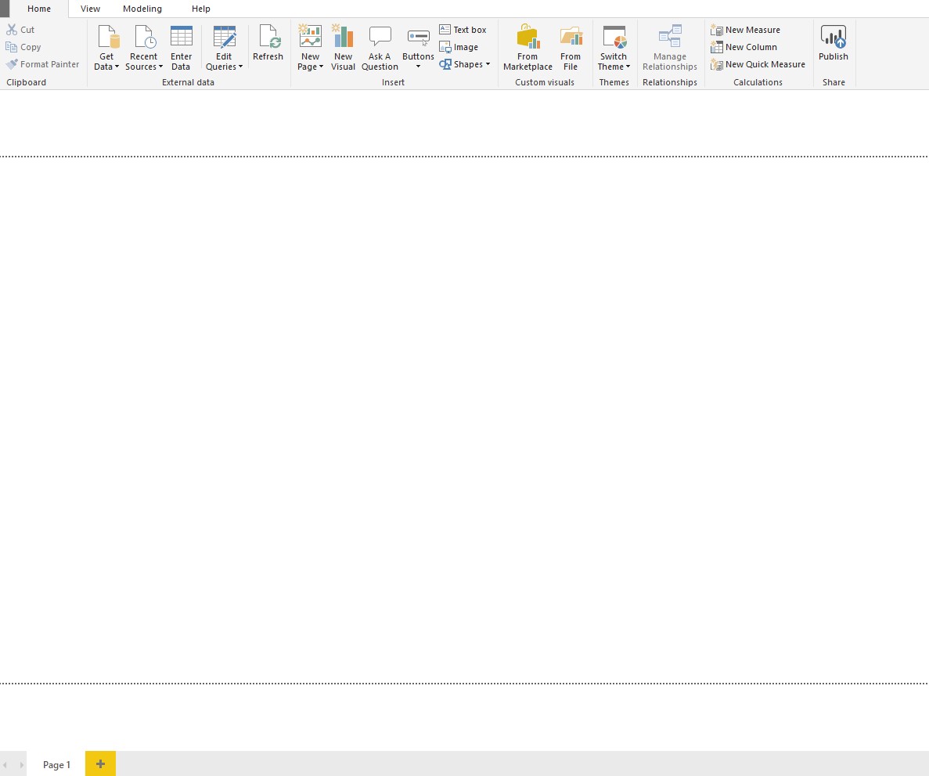
Task: Expand the New Page dropdown
Action: click(x=311, y=48)
